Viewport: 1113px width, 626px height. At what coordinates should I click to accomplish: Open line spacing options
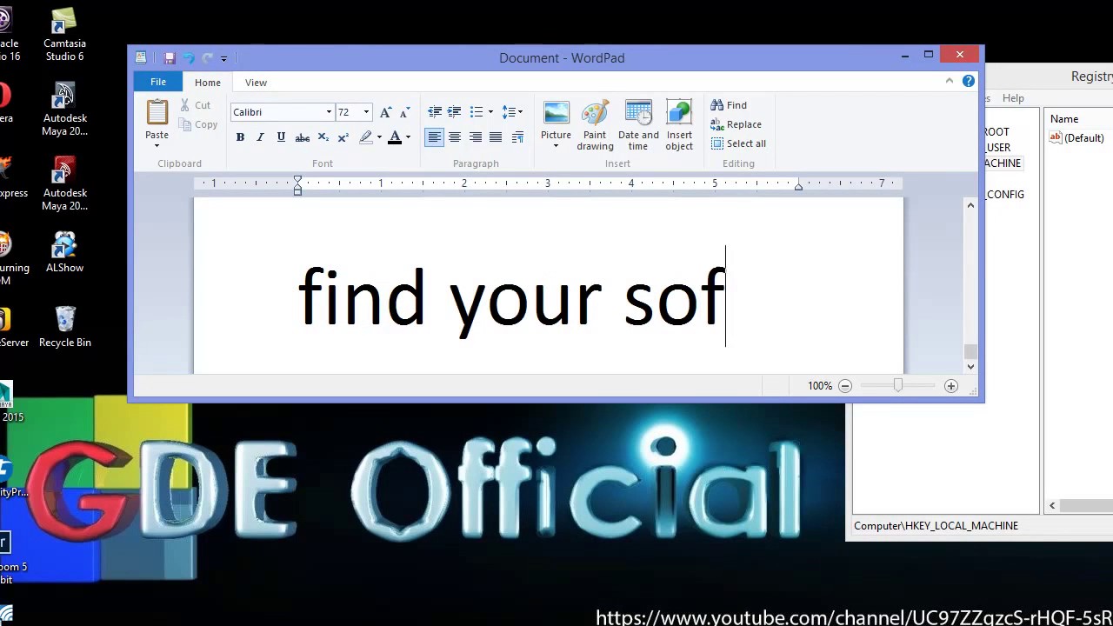512,112
